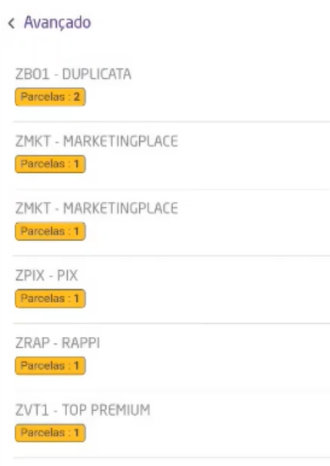Tap the word PIX in ZPIX row
Screen dimensions: 330x466
(67, 276)
